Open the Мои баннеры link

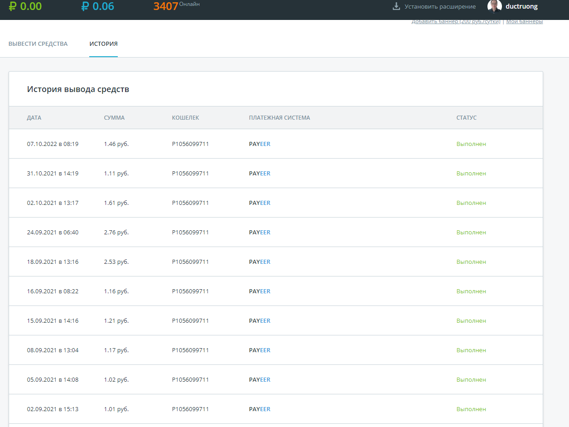pyautogui.click(x=524, y=21)
